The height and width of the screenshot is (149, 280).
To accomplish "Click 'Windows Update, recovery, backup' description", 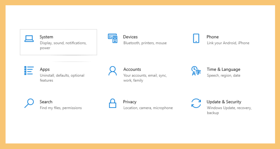I will (229, 110).
